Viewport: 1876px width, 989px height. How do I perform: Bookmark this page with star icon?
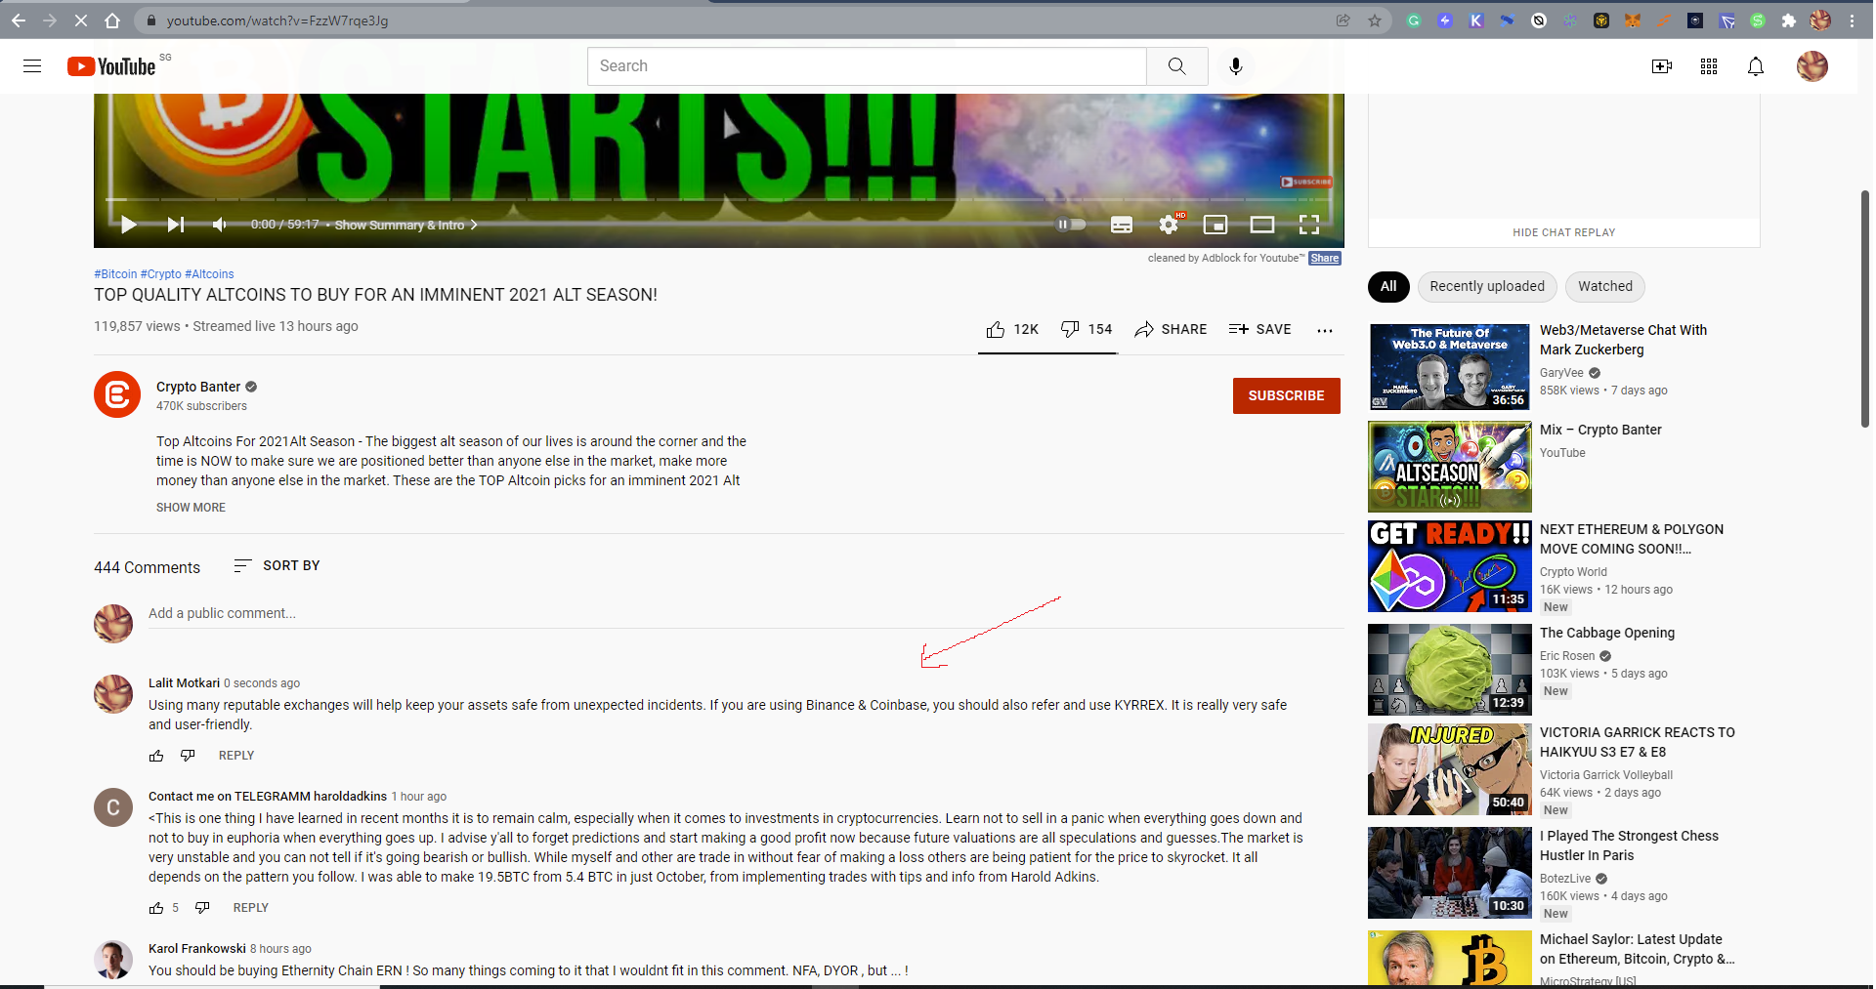[x=1375, y=21]
